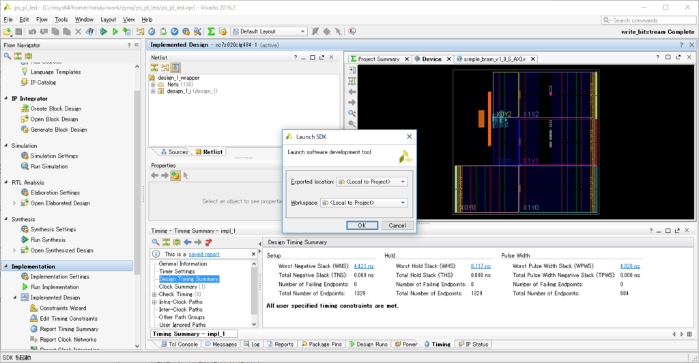This screenshot has width=699, height=363.
Task: Click the Timing panel blue back arrow
Action: [188, 242]
